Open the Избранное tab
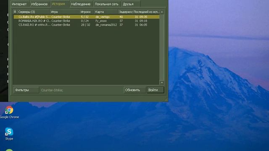Viewport: 269px width, 151px height. tap(40, 4)
